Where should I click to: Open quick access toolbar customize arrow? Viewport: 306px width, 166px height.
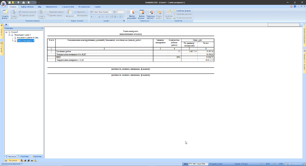(39, 2)
